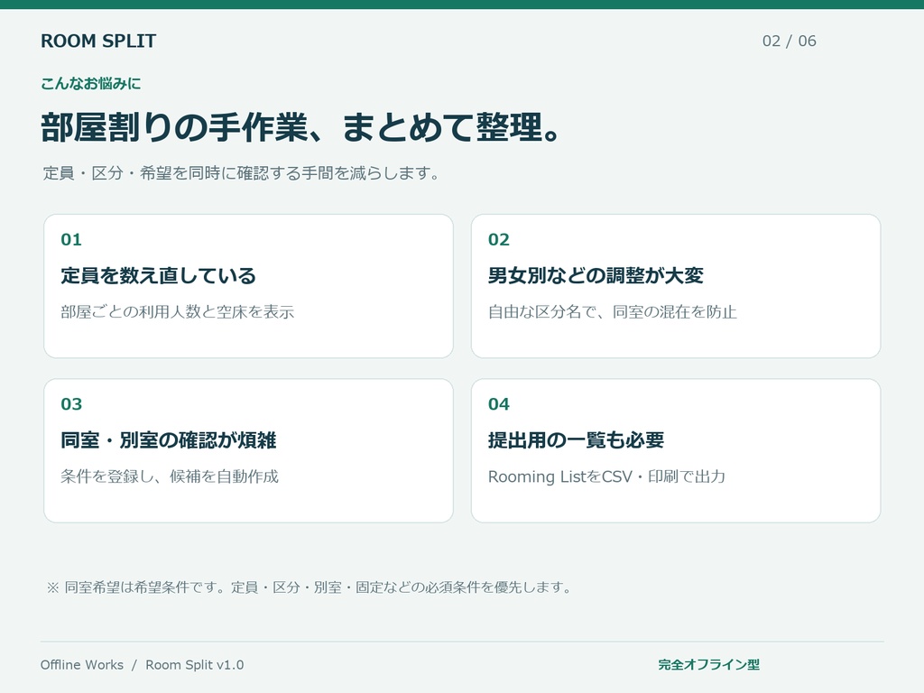Select the number 03 on the third card
Screen dimensions: 924x693
point(71,403)
